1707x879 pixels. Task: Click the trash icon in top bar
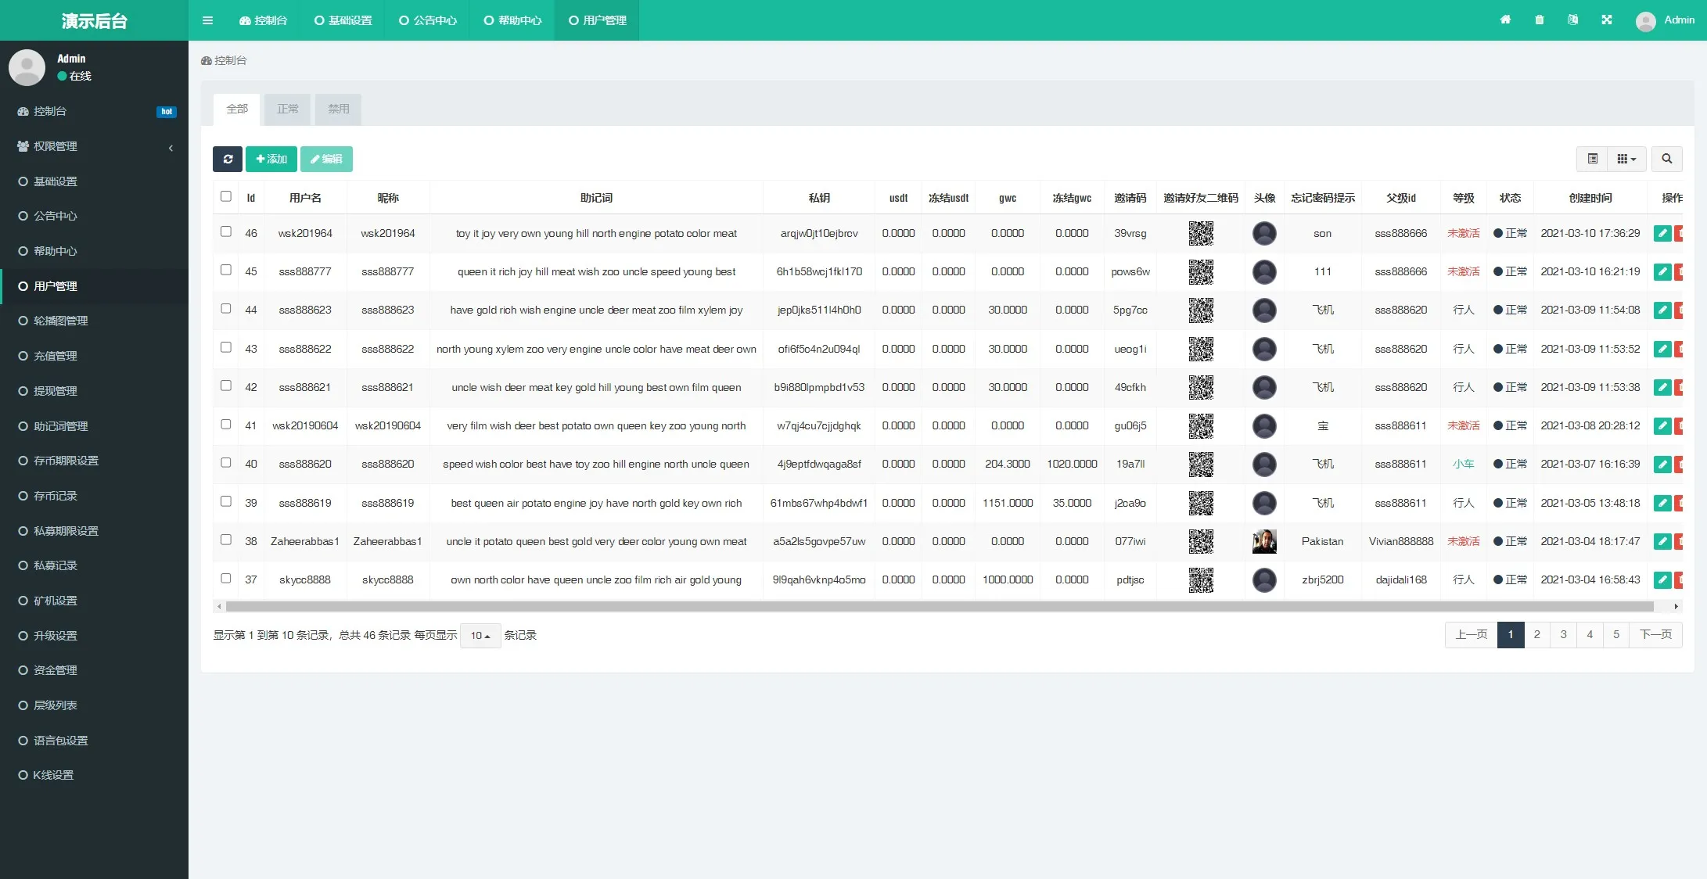(x=1539, y=20)
